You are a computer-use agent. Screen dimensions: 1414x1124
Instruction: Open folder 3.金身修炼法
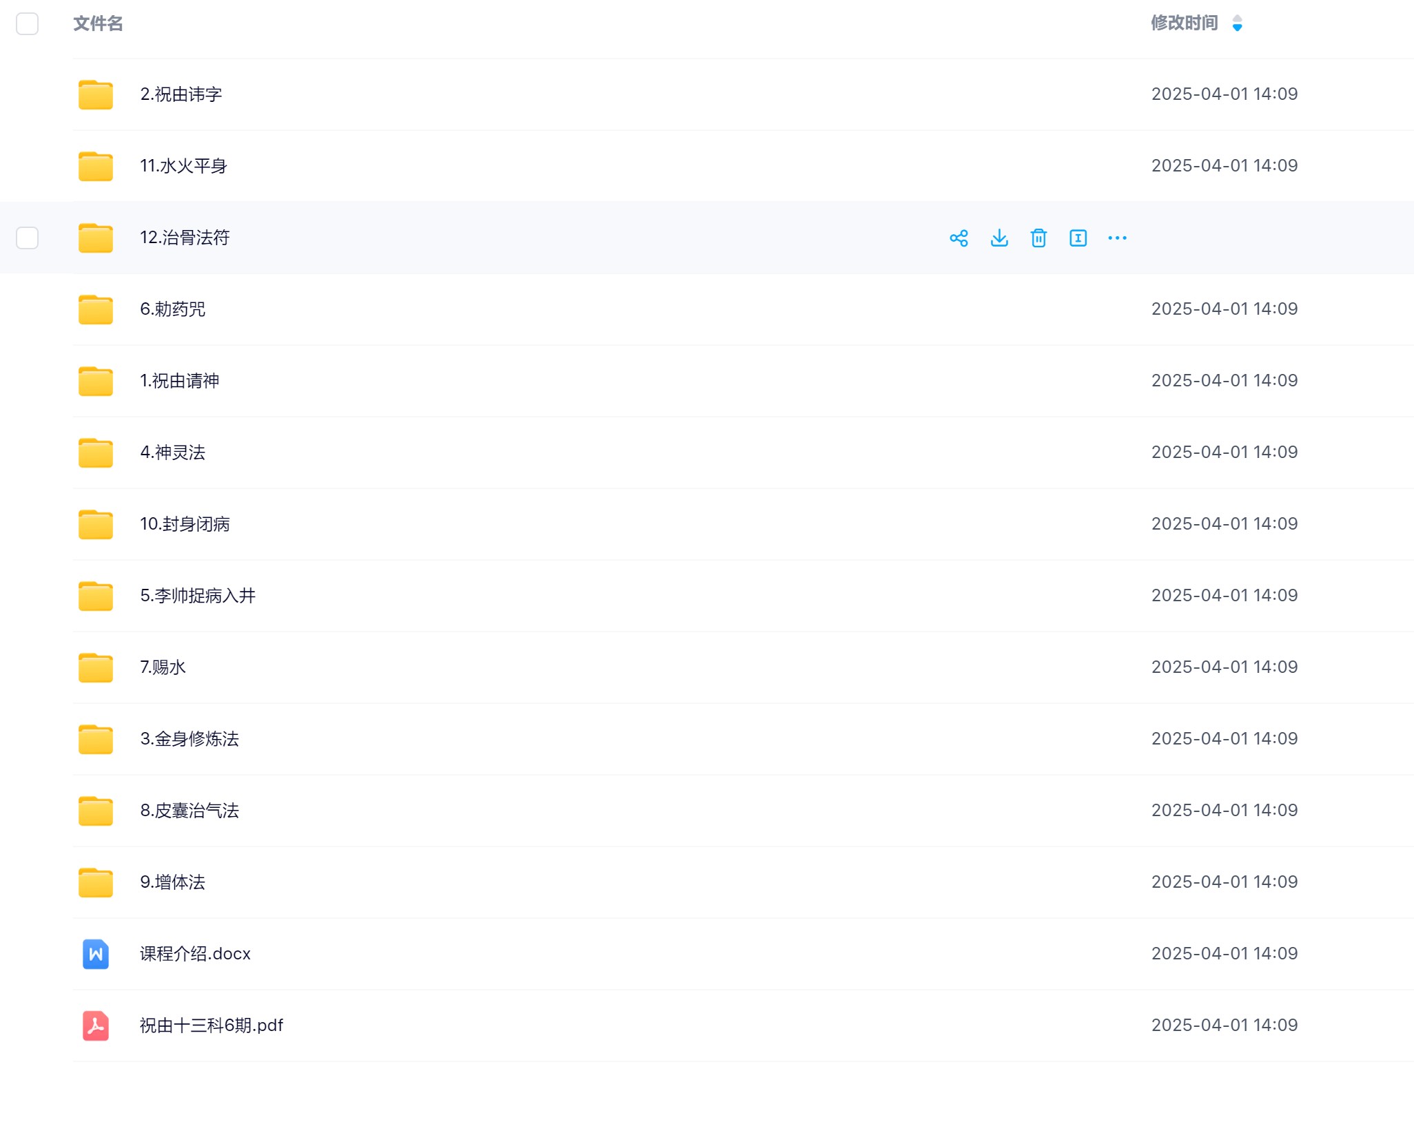click(x=189, y=739)
